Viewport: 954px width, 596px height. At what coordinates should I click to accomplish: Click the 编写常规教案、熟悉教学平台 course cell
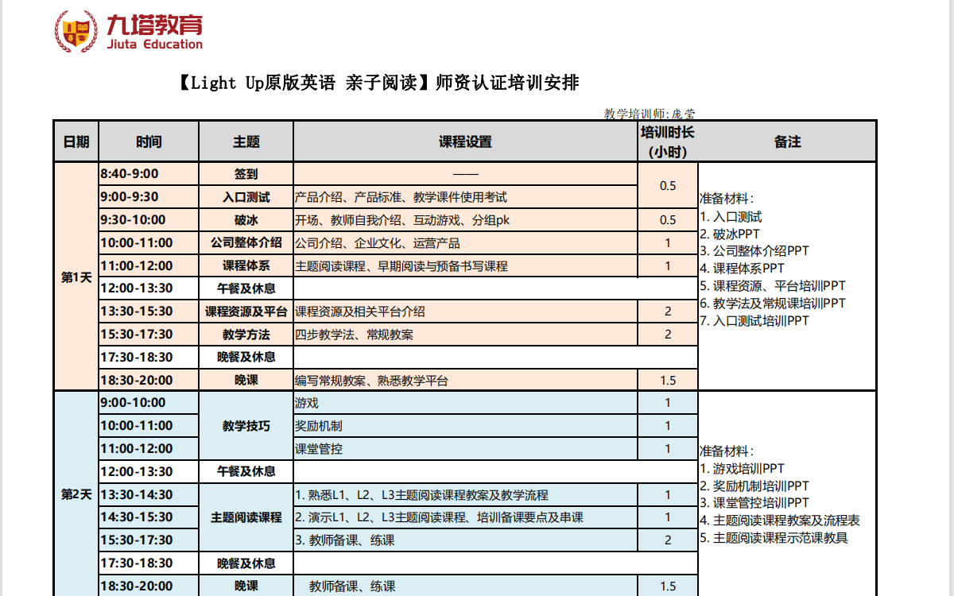point(465,381)
